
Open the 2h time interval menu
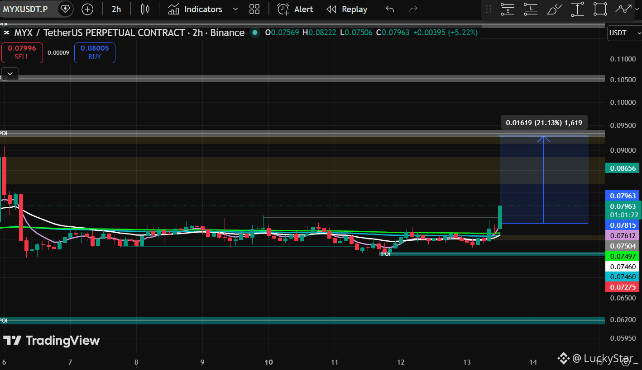116,9
